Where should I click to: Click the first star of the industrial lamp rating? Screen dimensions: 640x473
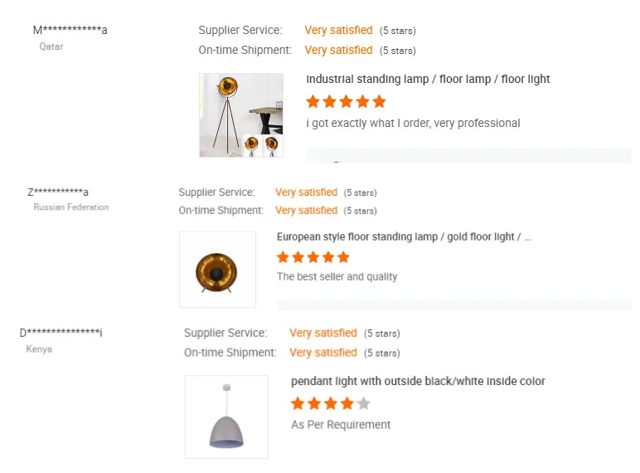pos(313,102)
